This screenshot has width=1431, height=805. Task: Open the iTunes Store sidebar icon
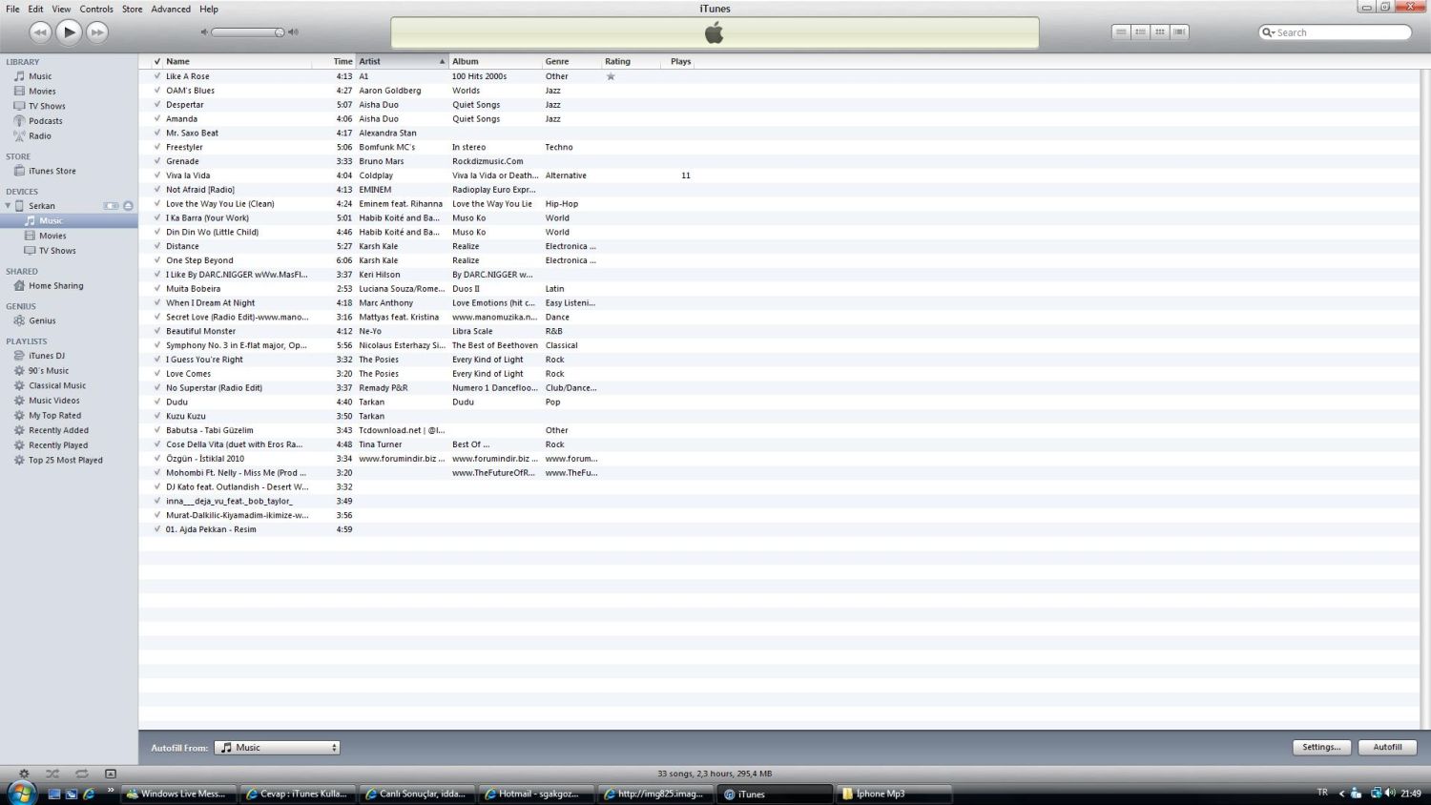[19, 171]
